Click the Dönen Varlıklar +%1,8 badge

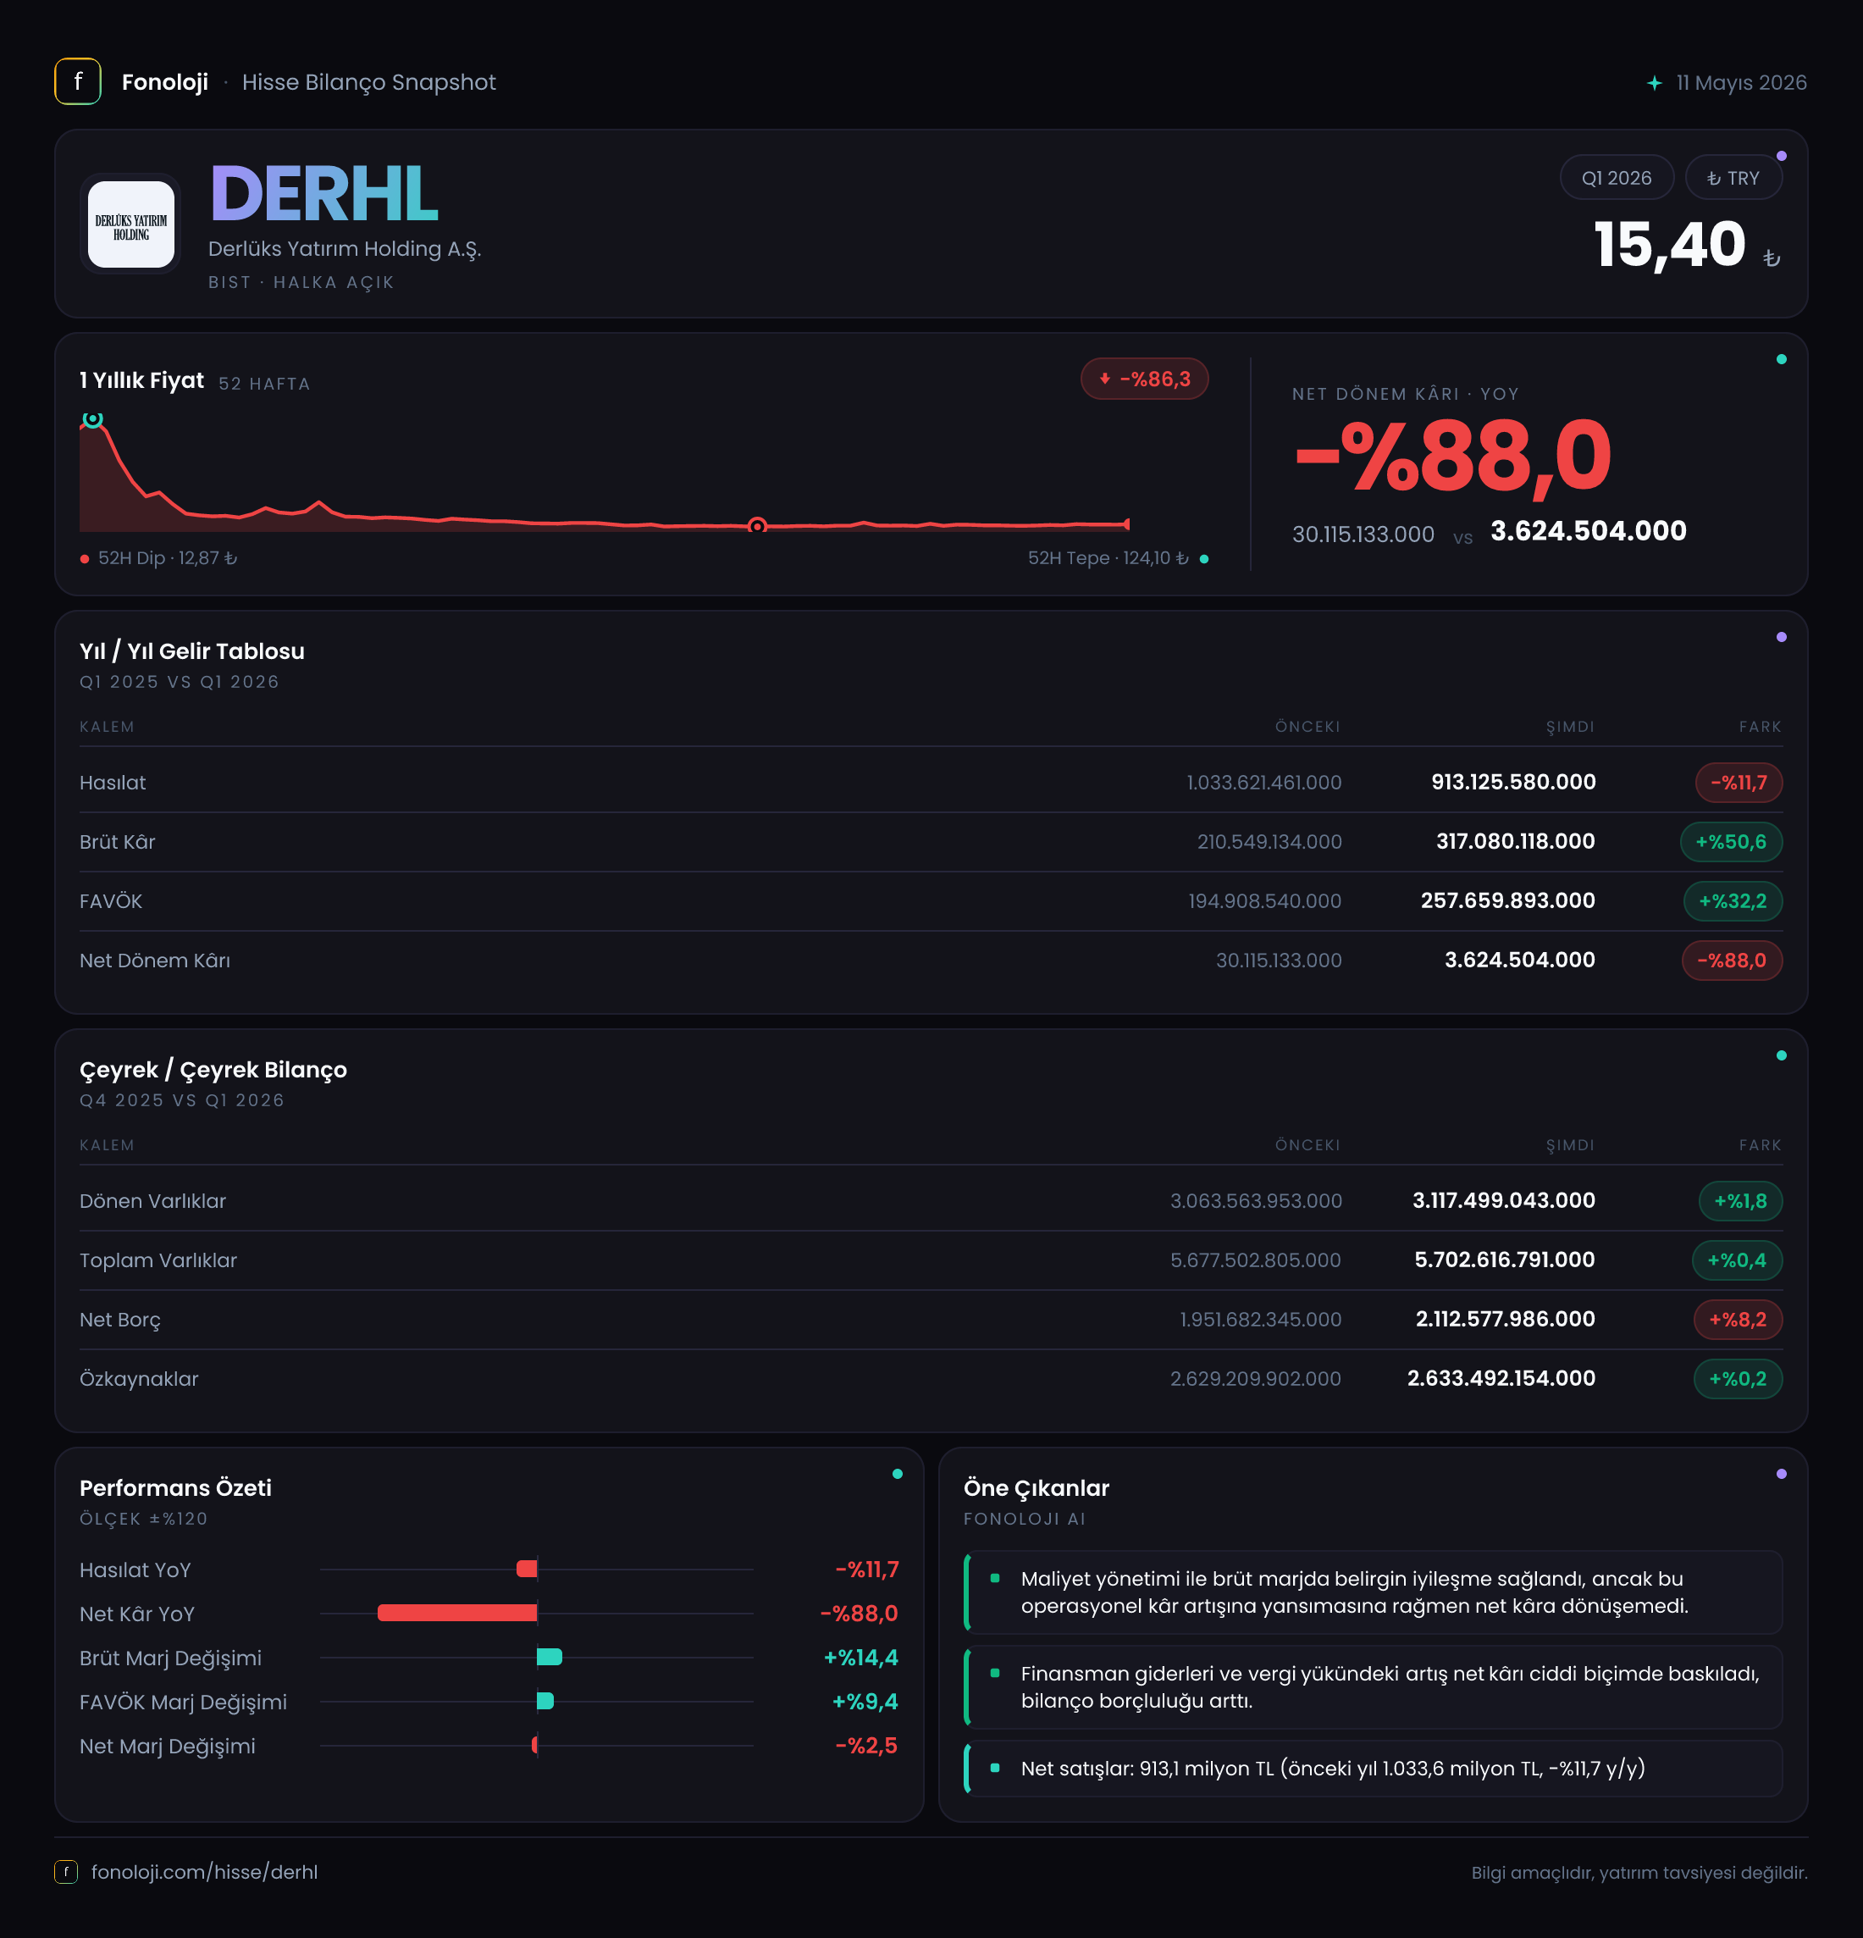tap(1740, 1200)
